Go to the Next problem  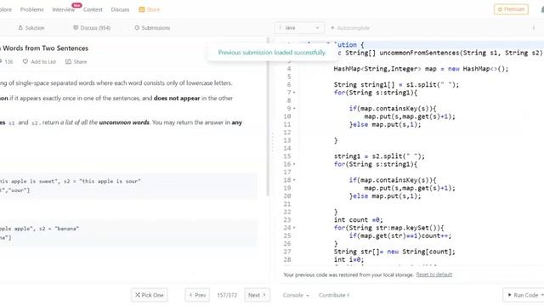coord(257,295)
